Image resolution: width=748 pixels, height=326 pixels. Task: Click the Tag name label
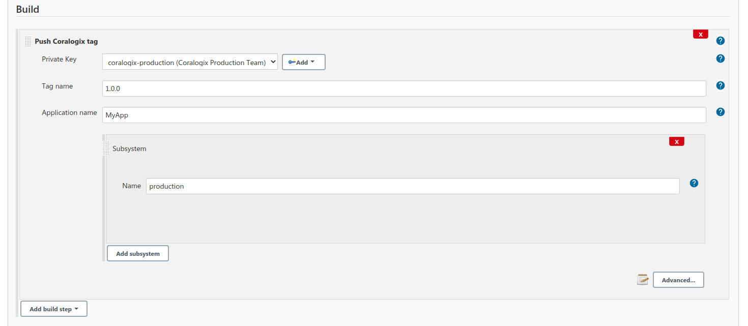click(x=57, y=86)
